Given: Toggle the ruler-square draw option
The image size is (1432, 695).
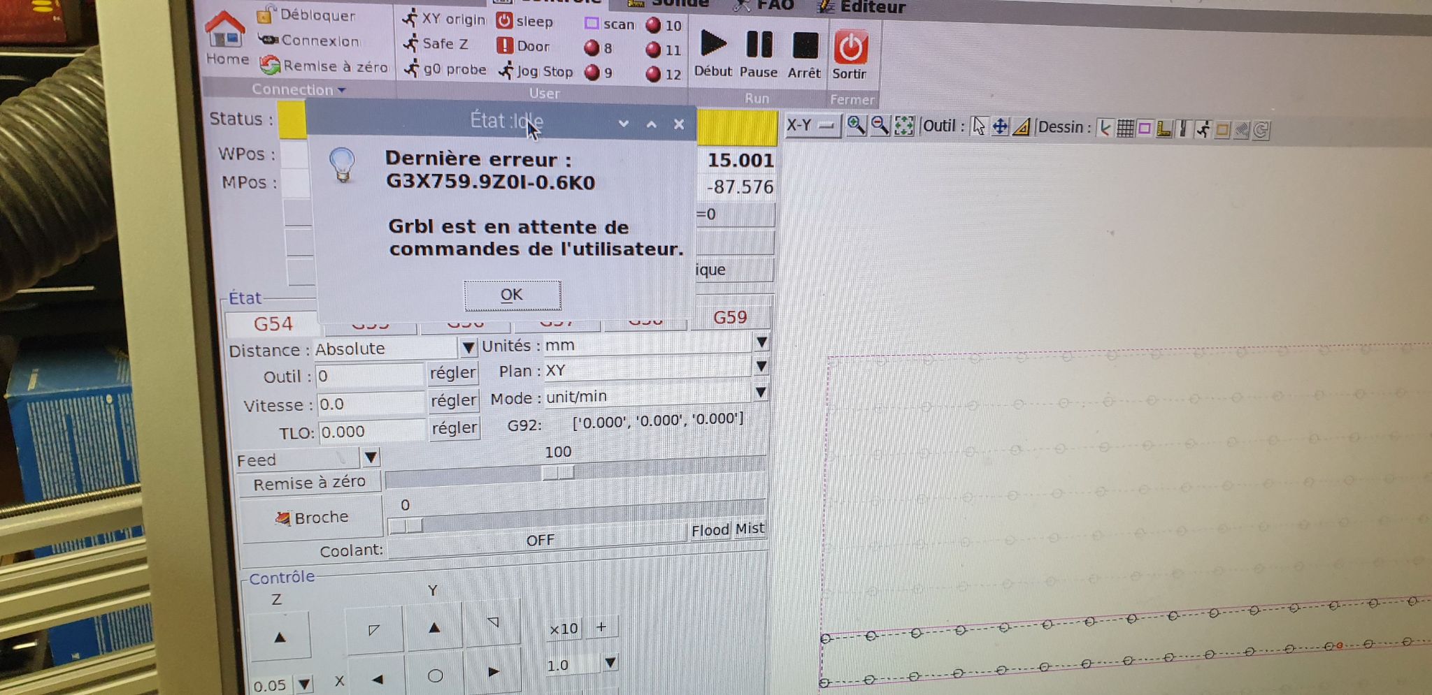Looking at the screenshot, I should (x=1164, y=129).
